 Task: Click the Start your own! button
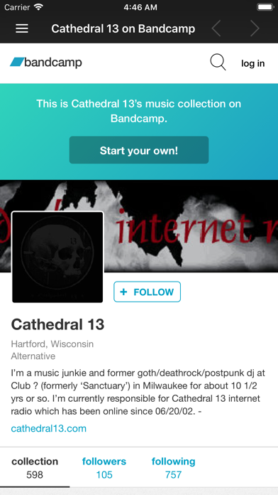tap(139, 150)
